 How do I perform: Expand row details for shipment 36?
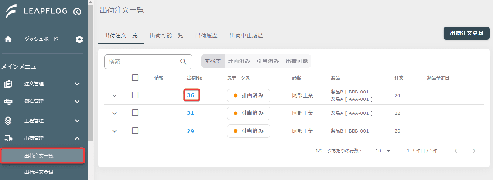tap(114, 96)
